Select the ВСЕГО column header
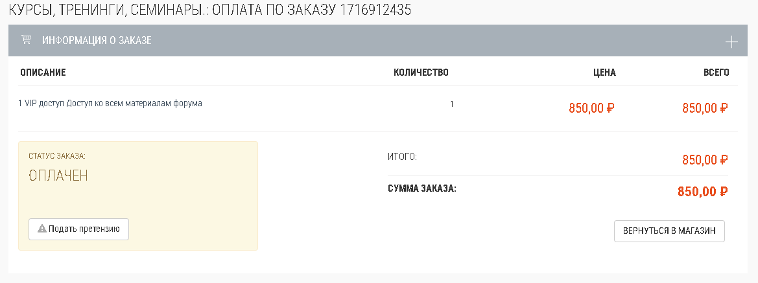758x283 pixels. tap(717, 73)
